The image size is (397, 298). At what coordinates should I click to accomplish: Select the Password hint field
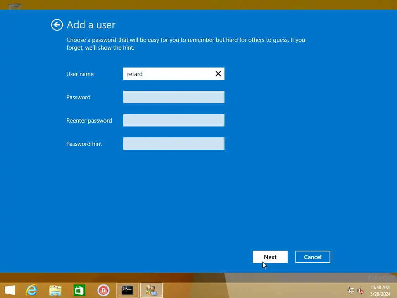tap(174, 144)
